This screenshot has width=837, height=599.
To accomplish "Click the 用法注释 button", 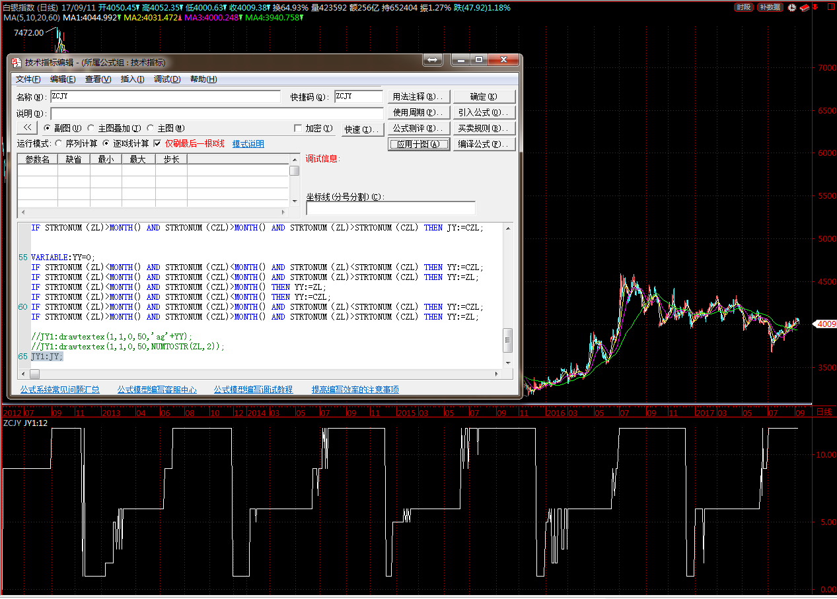I will click(x=419, y=97).
